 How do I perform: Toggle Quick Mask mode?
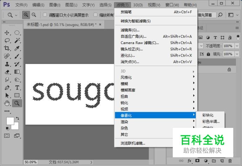(x=7, y=136)
